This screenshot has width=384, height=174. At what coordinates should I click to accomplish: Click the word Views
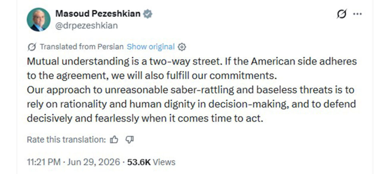pos(164,162)
